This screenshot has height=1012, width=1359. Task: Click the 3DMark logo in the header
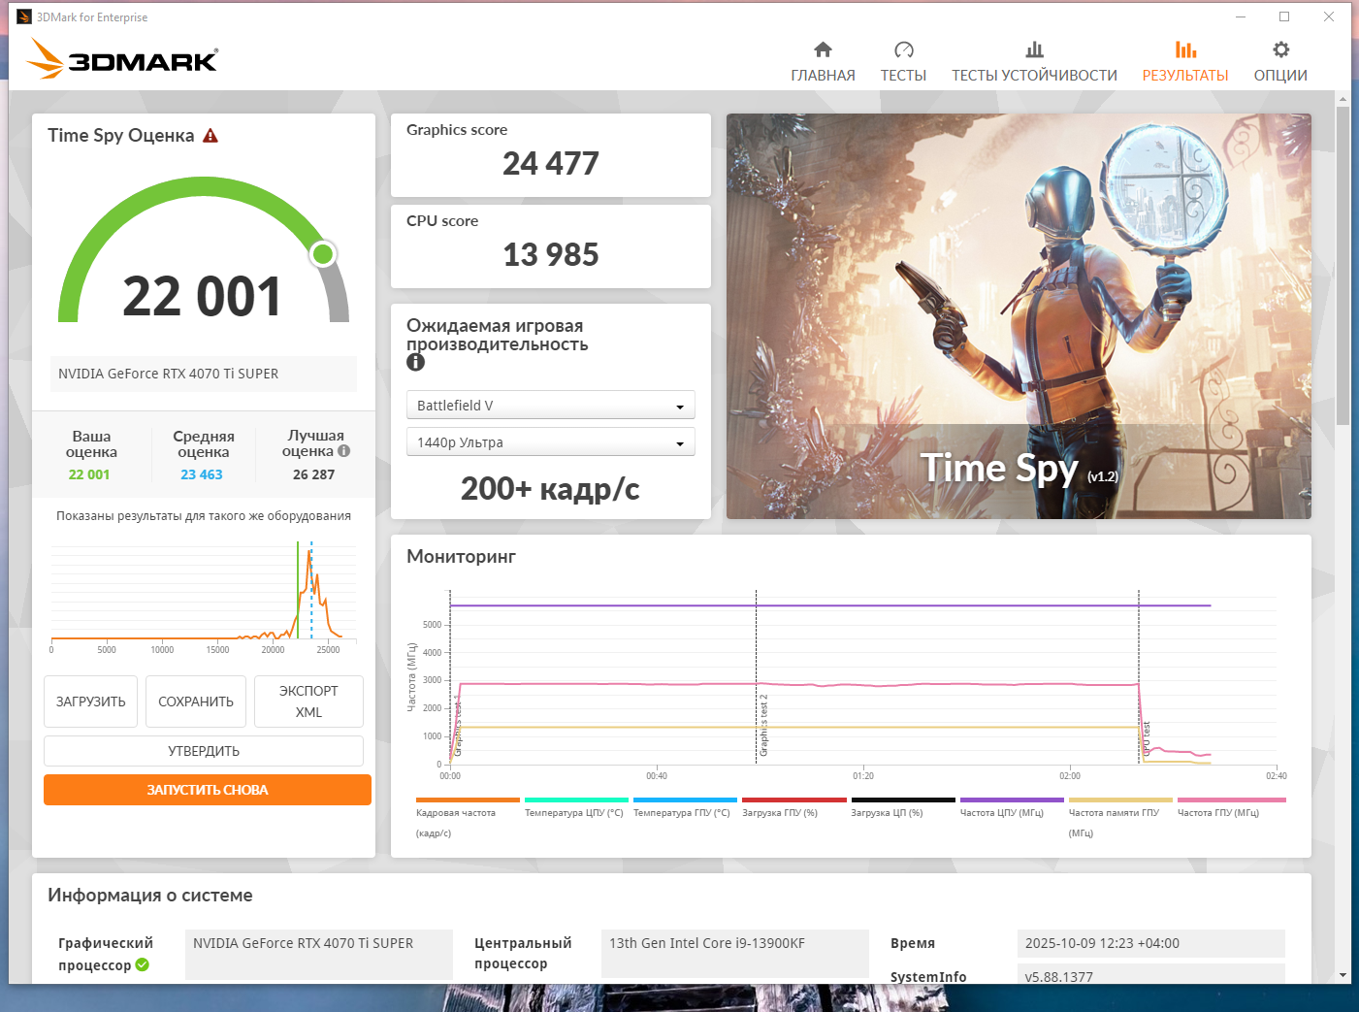pyautogui.click(x=122, y=58)
